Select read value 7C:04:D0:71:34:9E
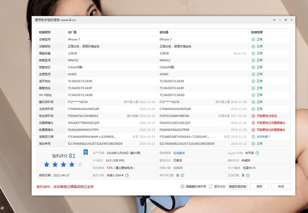This screenshot has height=213, width=308. 172,81
